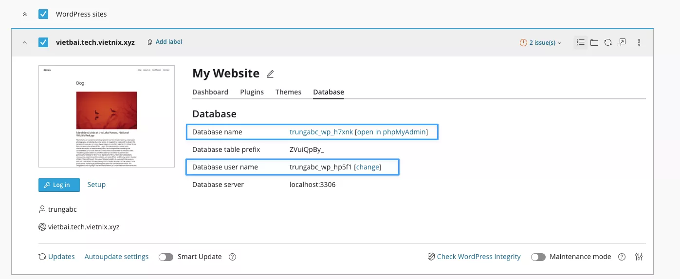
Task: Click the ZVuiQpBy_ table prefix value
Action: pyautogui.click(x=307, y=149)
